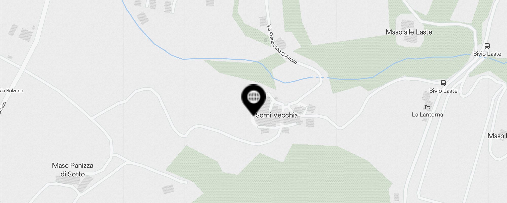Click the La Lanterna hotel bed icon
The width and height of the screenshot is (507, 203).
point(427,107)
